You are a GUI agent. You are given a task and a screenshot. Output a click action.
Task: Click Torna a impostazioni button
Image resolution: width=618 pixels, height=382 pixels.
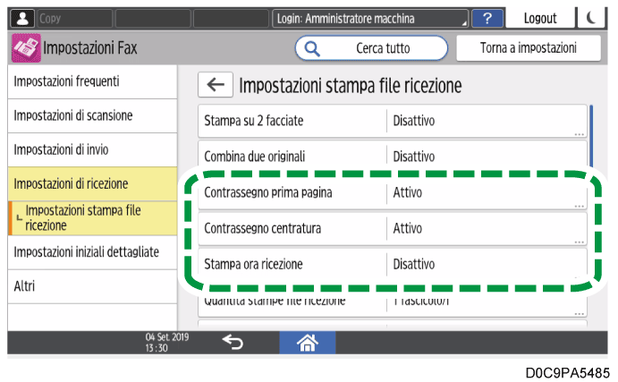tap(529, 48)
